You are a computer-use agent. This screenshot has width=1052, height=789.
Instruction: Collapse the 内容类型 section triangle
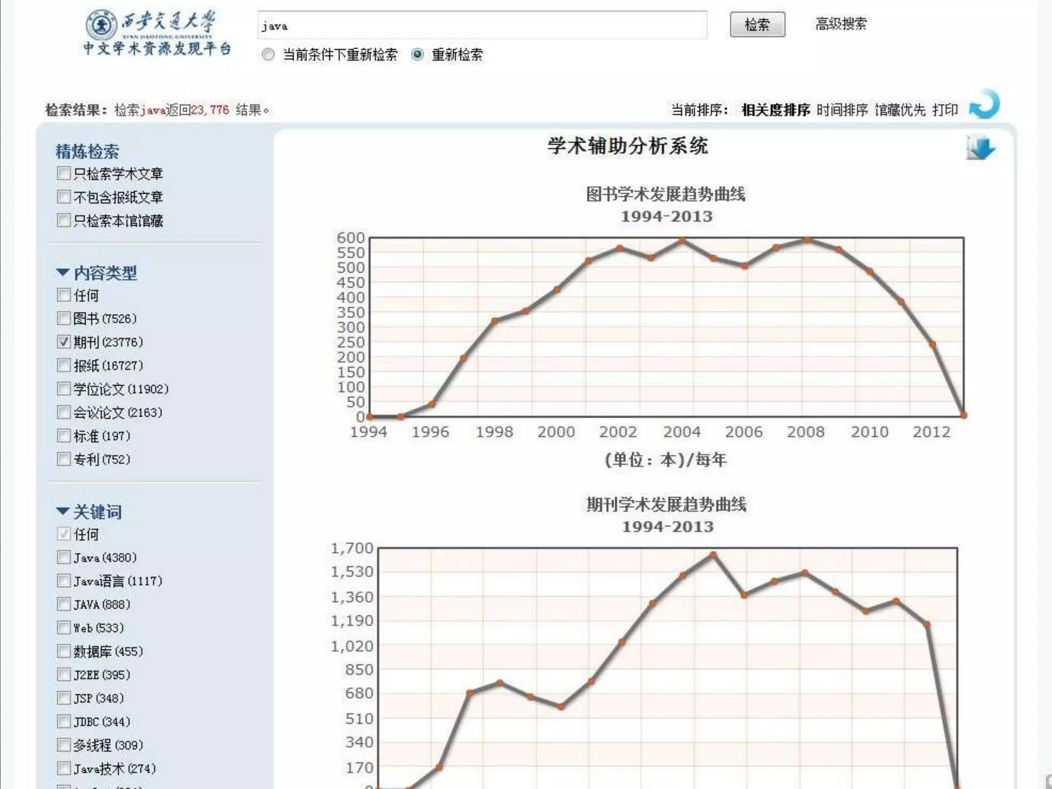click(63, 272)
